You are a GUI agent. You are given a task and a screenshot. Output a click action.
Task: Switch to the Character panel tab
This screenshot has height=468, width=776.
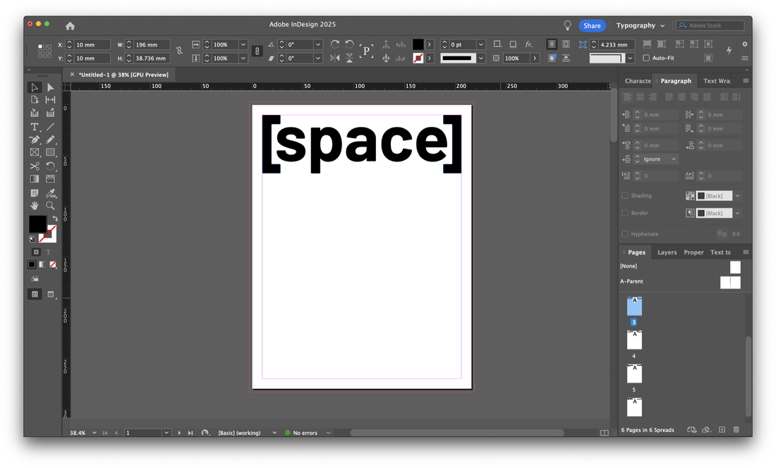638,81
